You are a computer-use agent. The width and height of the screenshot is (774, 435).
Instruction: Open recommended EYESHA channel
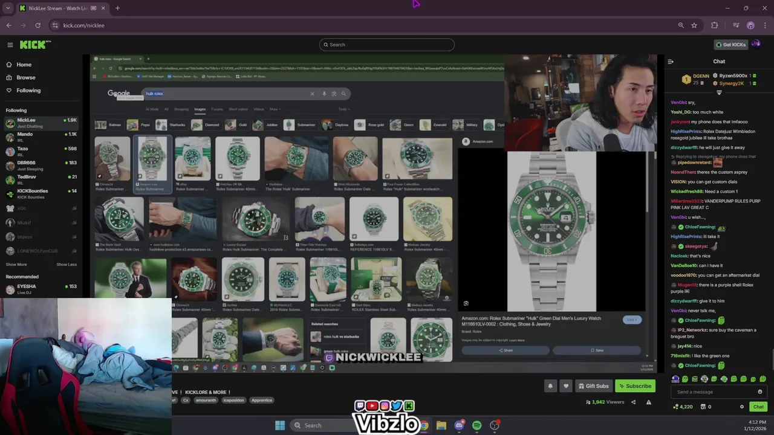(x=41, y=289)
